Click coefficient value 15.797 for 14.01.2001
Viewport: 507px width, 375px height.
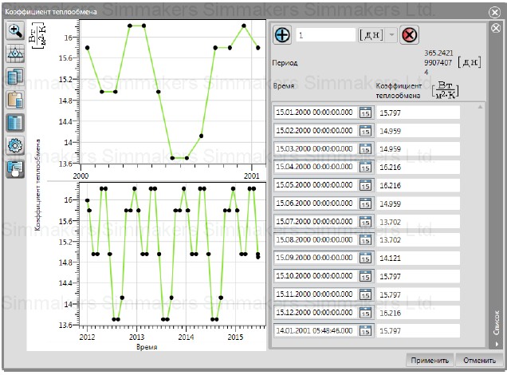pyautogui.click(x=418, y=330)
